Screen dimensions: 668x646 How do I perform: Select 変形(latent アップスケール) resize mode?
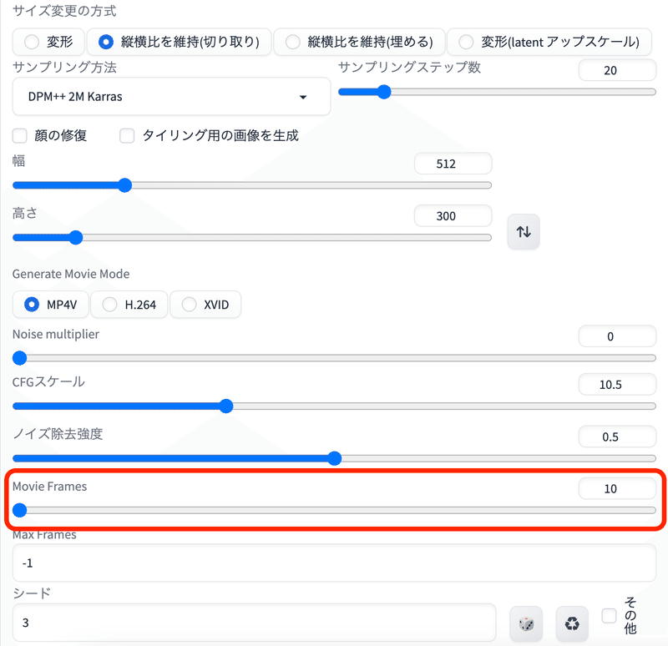(x=549, y=42)
